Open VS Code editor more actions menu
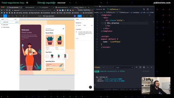The width and height of the screenshot is (174, 98). pos(151,9)
